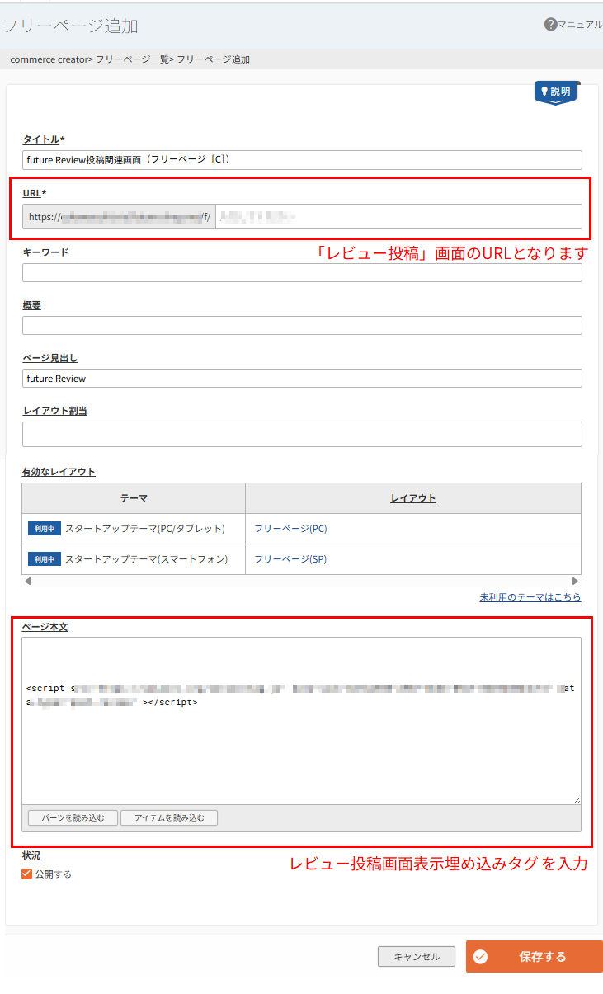Click the 未利用のテーマはこちら link

tap(530, 597)
